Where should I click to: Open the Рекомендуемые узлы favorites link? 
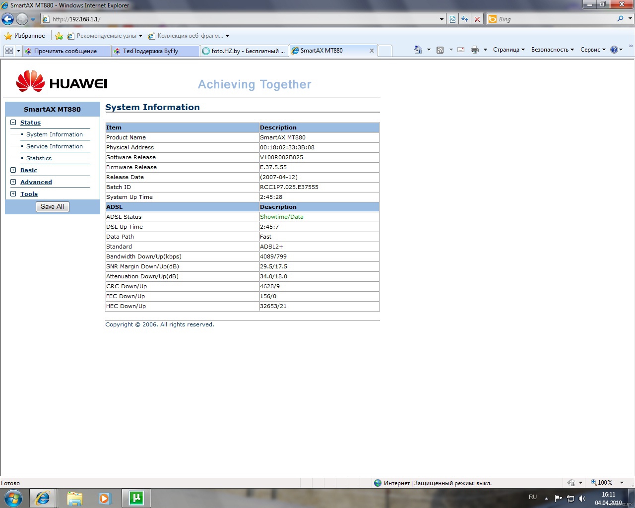[105, 36]
